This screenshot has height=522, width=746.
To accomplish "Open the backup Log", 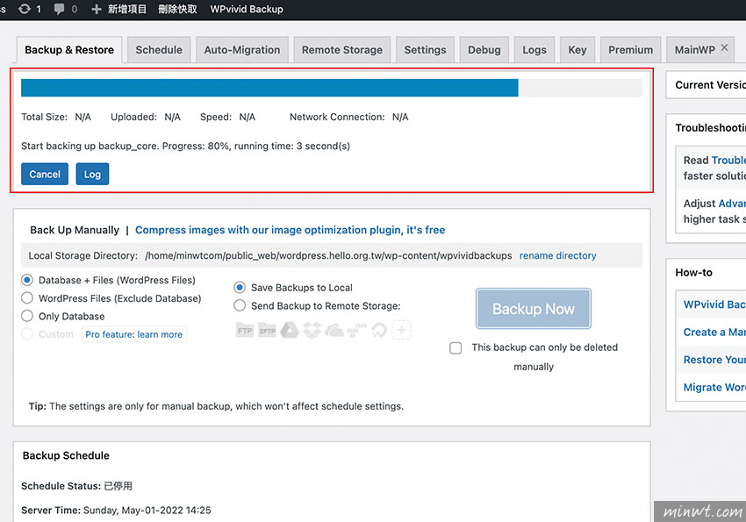I will tap(92, 174).
